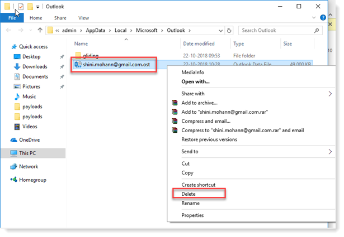This screenshot has width=344, height=237.
Task: Click Microsoft in the address breadcrumb
Action: (147, 30)
